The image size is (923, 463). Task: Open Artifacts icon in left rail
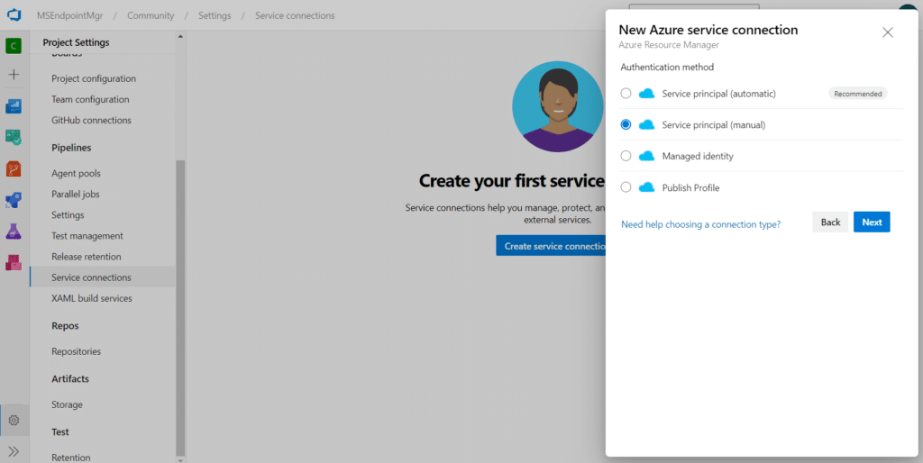pos(14,262)
